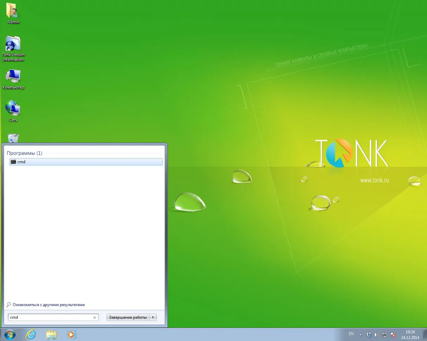Click the network connection tray icon
The width and height of the screenshot is (427, 341).
(x=385, y=335)
